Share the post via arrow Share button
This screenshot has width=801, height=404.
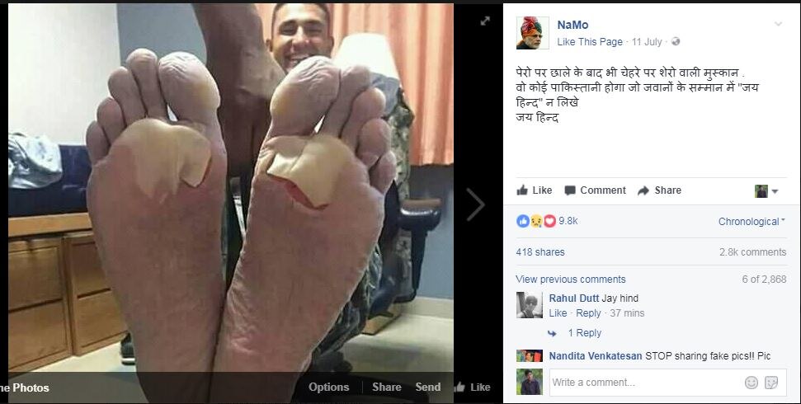(659, 190)
